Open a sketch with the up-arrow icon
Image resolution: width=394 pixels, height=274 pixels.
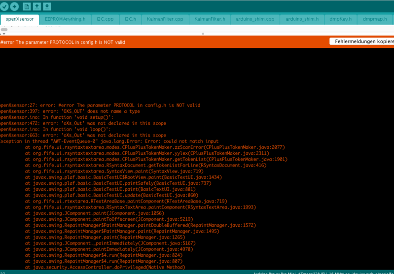pos(37,6)
